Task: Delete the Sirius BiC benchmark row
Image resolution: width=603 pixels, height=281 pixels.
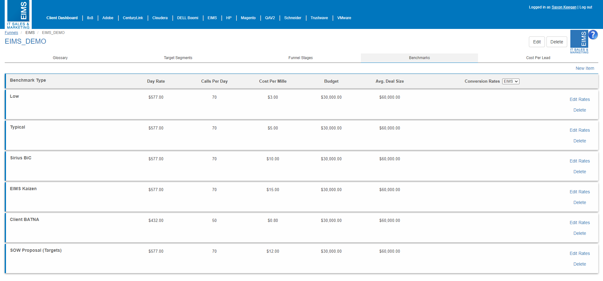Action: point(580,172)
